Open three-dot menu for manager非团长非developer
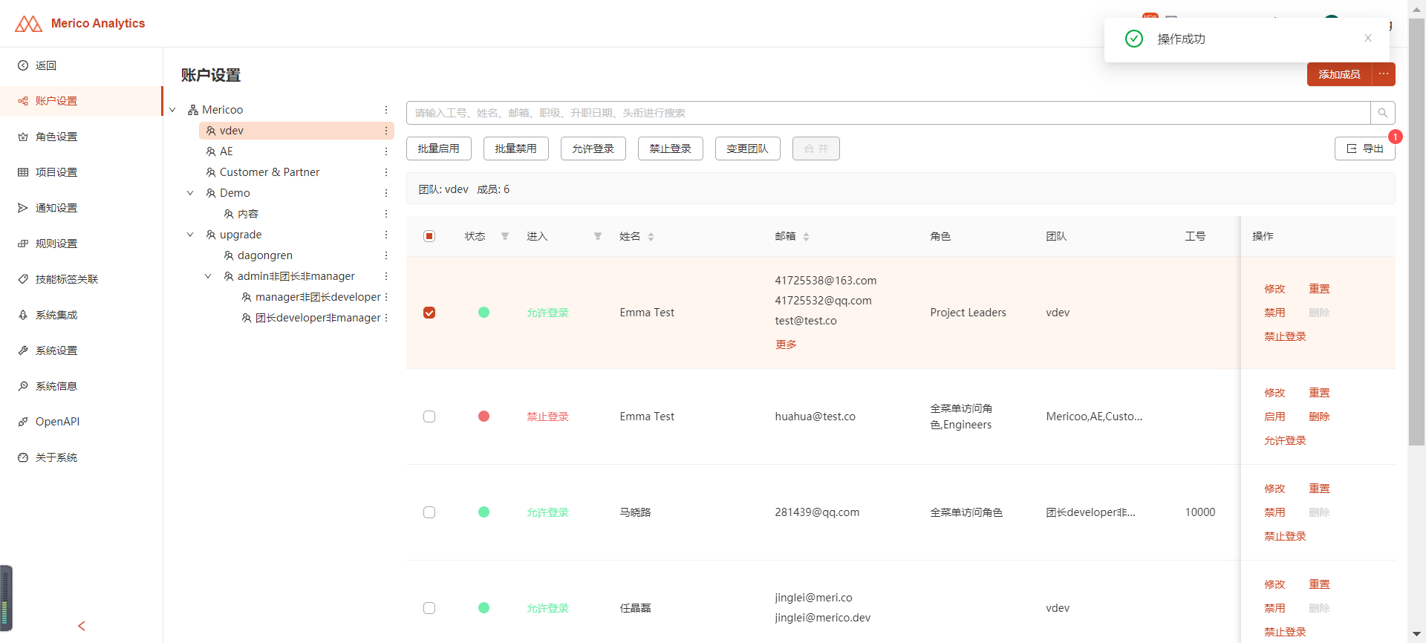 (x=386, y=297)
